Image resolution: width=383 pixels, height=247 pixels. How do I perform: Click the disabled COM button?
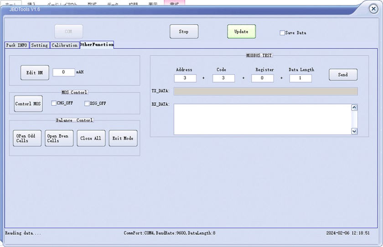pyautogui.click(x=69, y=32)
